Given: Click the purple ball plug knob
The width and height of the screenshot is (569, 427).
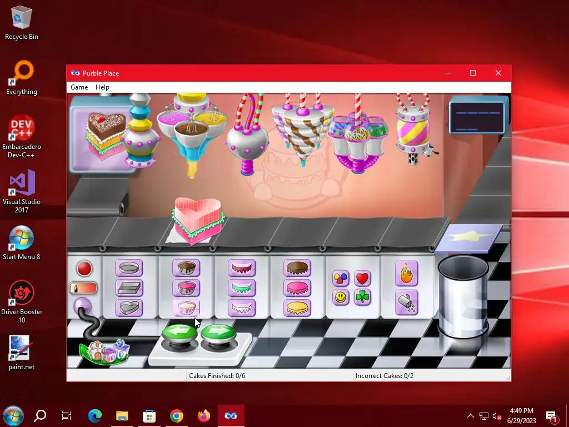Looking at the screenshot, I should point(82,306).
